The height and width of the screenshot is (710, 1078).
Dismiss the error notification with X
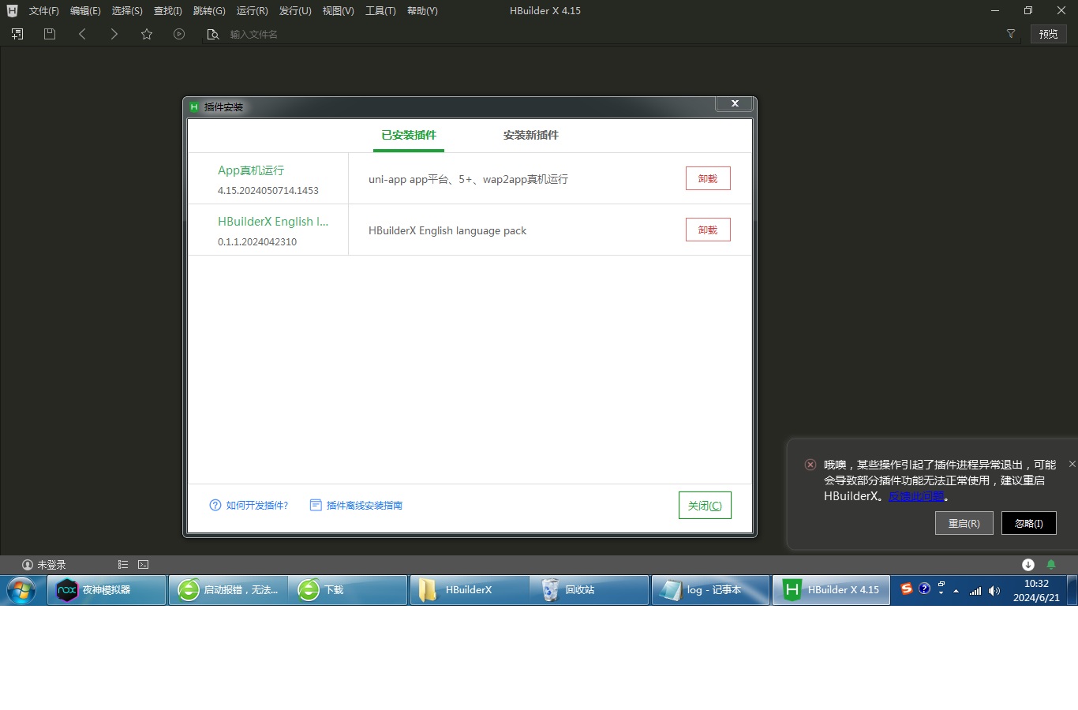[1072, 464]
